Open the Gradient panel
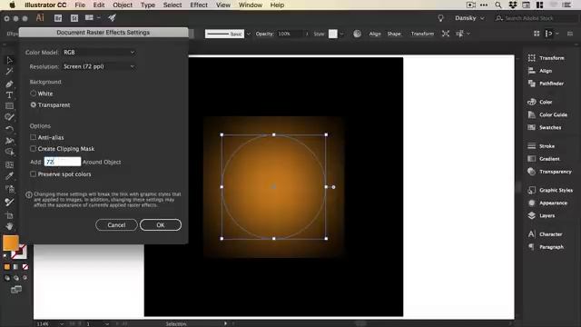581x327 pixels. click(x=544, y=159)
